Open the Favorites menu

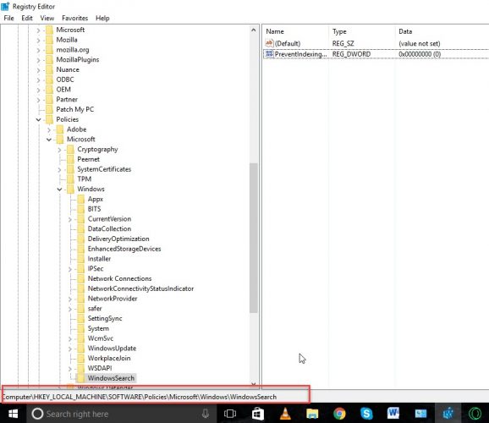click(x=74, y=18)
